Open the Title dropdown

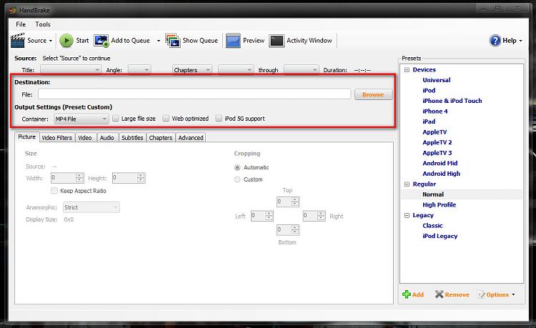(71, 70)
